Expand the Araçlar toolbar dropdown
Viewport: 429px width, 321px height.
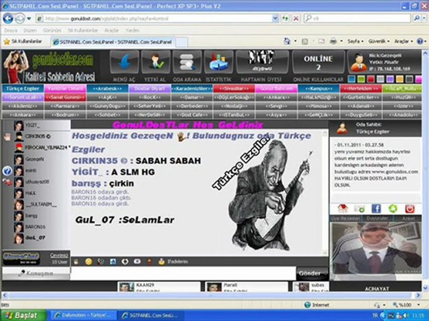(x=403, y=41)
